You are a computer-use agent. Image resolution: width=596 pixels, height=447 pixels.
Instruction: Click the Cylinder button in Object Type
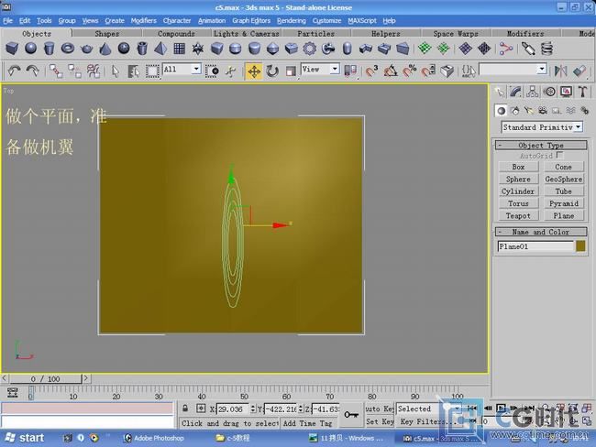pyautogui.click(x=518, y=191)
